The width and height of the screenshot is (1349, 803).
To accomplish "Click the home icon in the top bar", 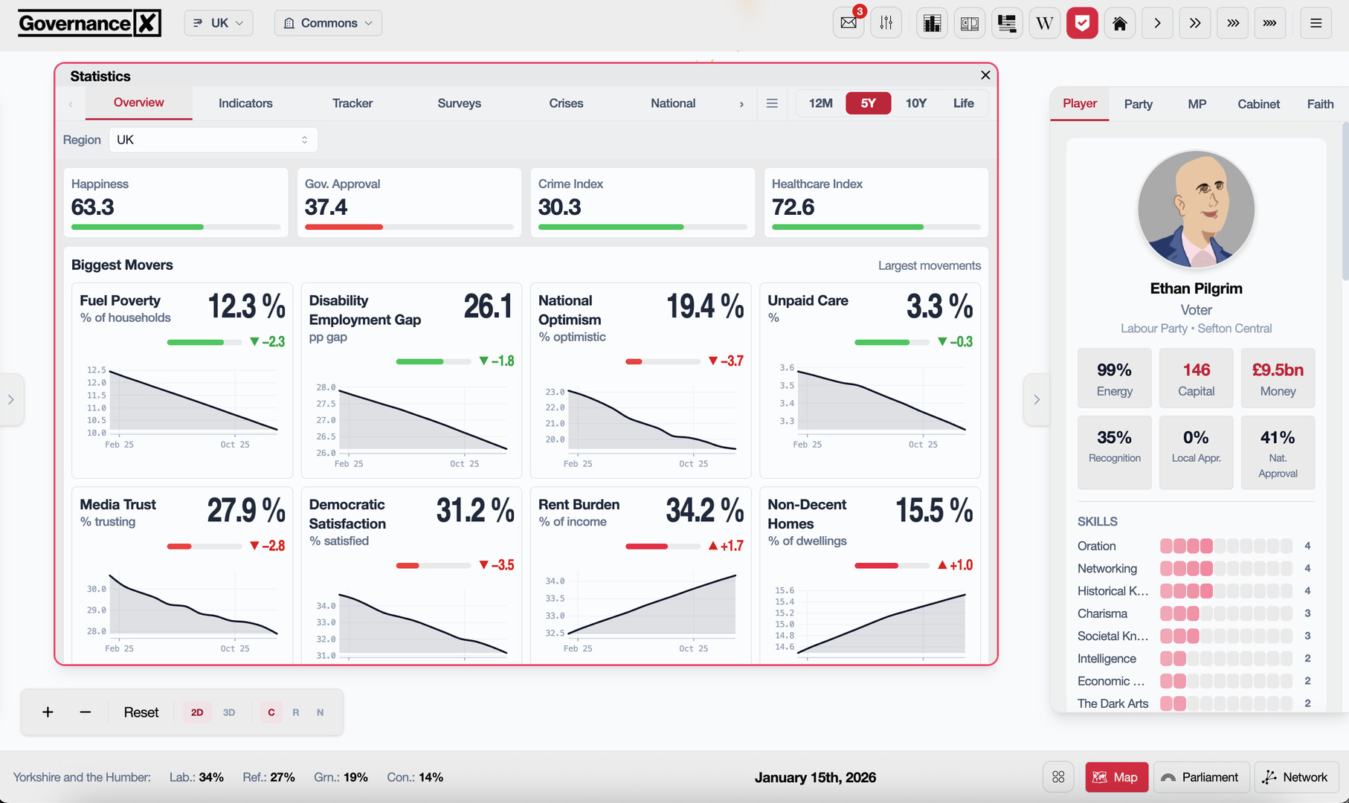I will [1119, 23].
